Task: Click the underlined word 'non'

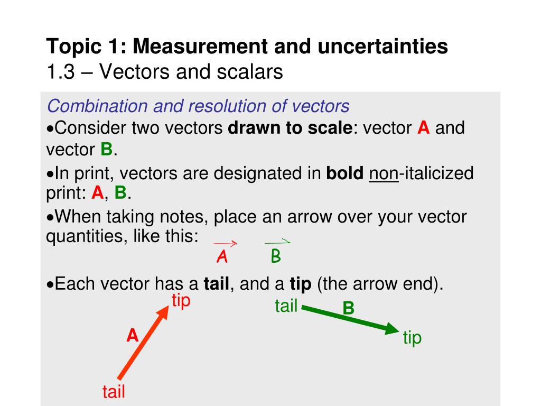Action: 384,173
